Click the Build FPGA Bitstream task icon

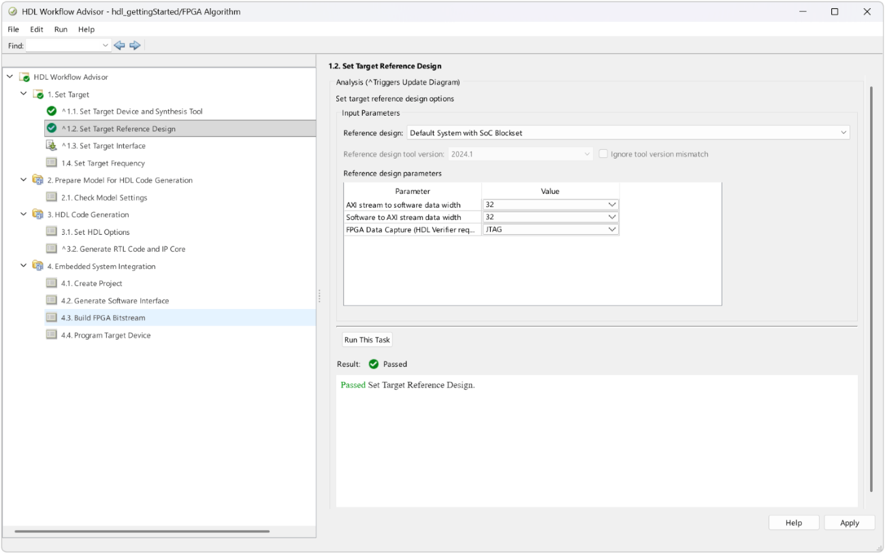52,318
